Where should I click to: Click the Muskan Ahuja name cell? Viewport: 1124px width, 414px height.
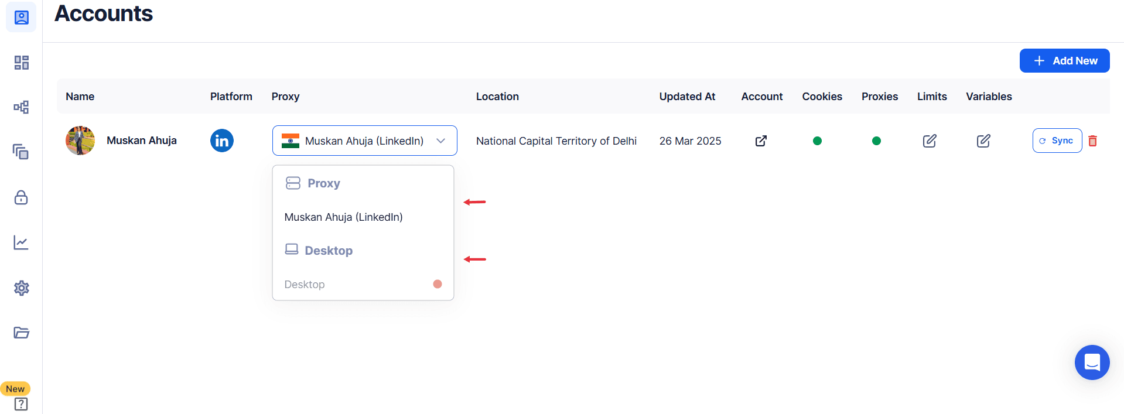[142, 141]
